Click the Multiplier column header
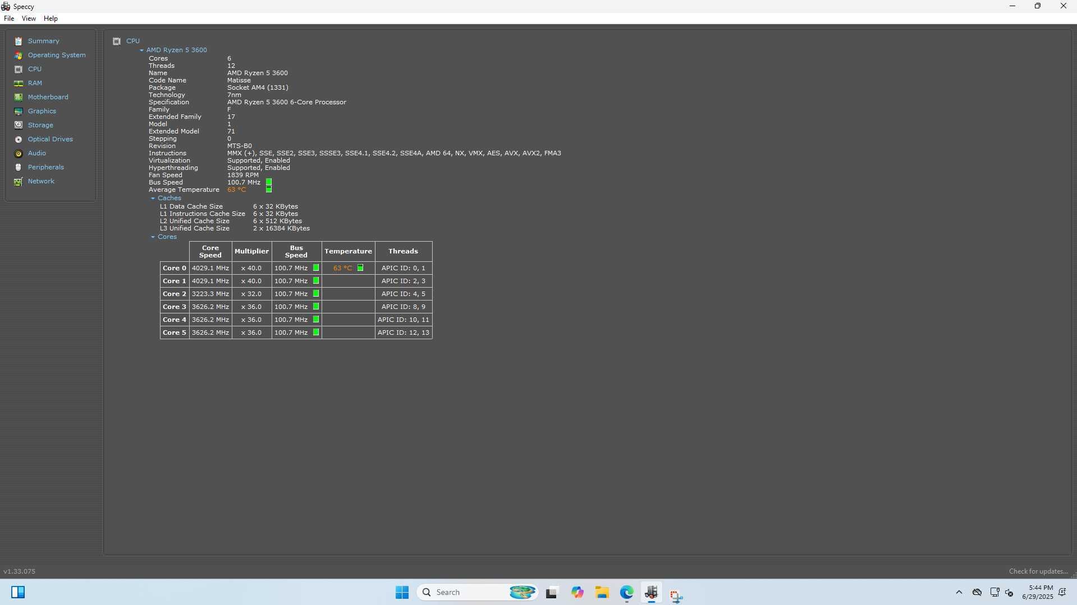1077x605 pixels. (x=251, y=251)
